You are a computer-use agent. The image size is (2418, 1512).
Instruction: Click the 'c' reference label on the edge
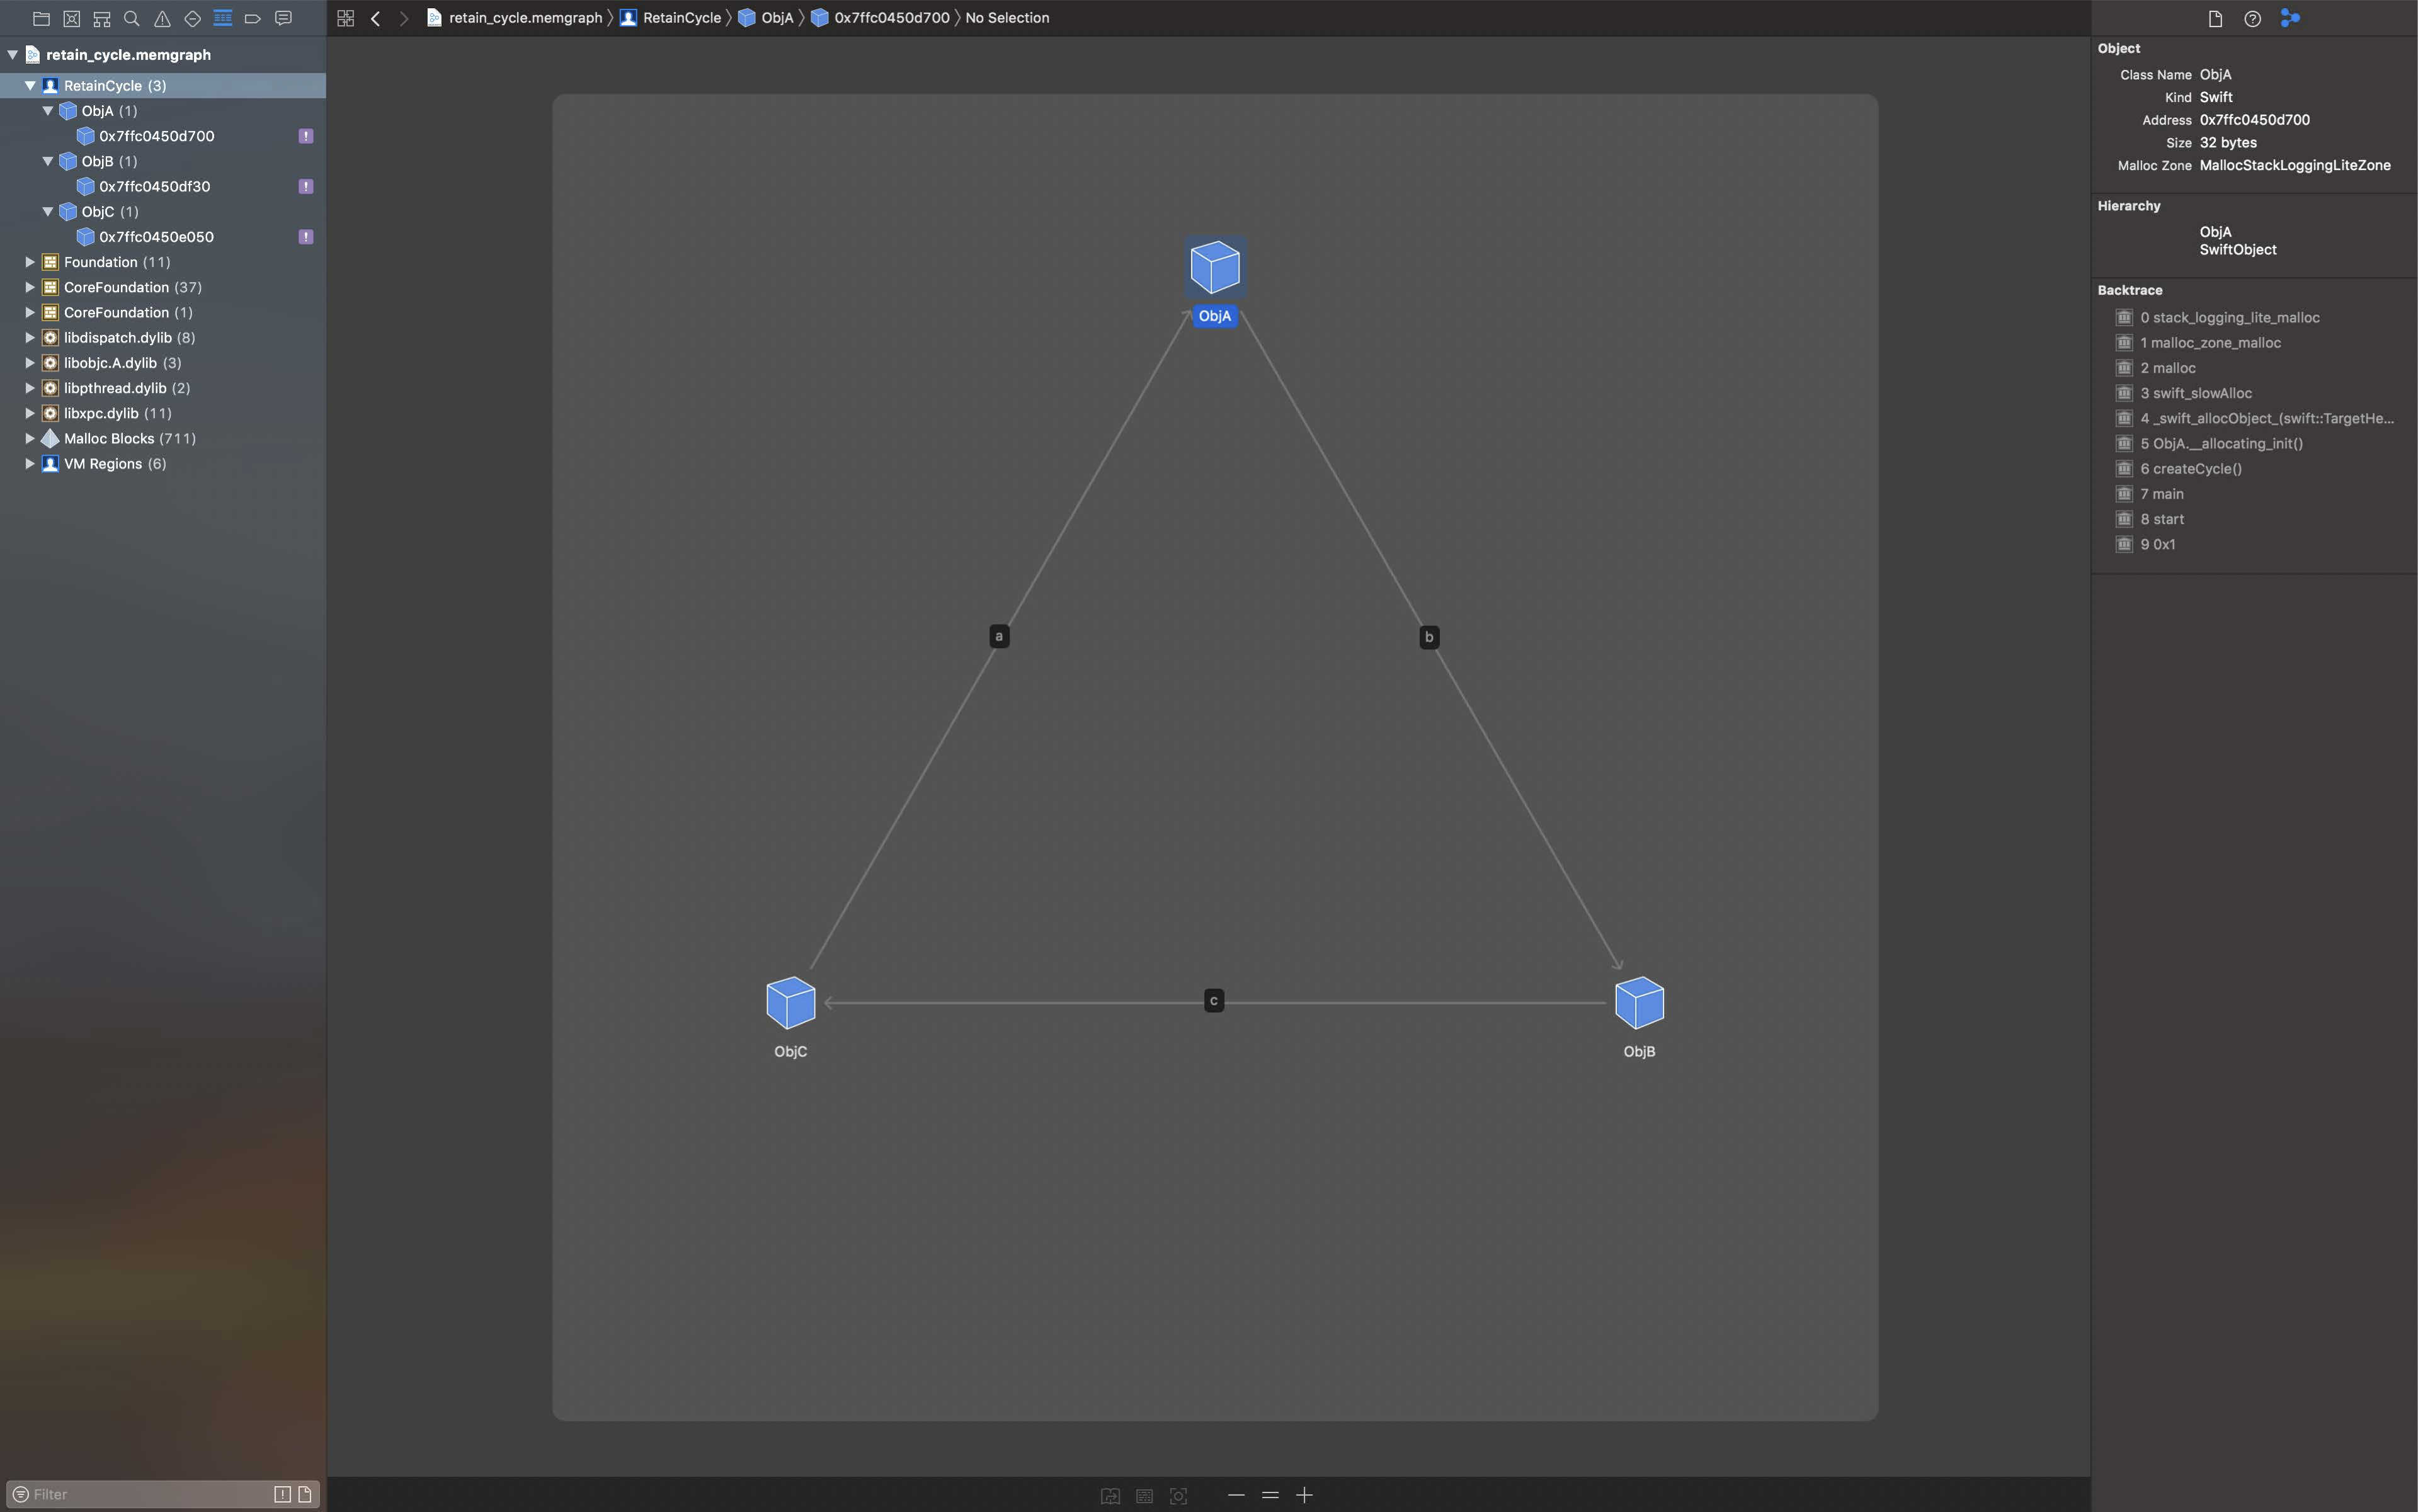(x=1214, y=1001)
